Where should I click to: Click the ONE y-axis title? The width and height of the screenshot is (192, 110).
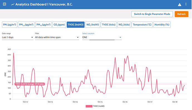[x=5, y=74]
